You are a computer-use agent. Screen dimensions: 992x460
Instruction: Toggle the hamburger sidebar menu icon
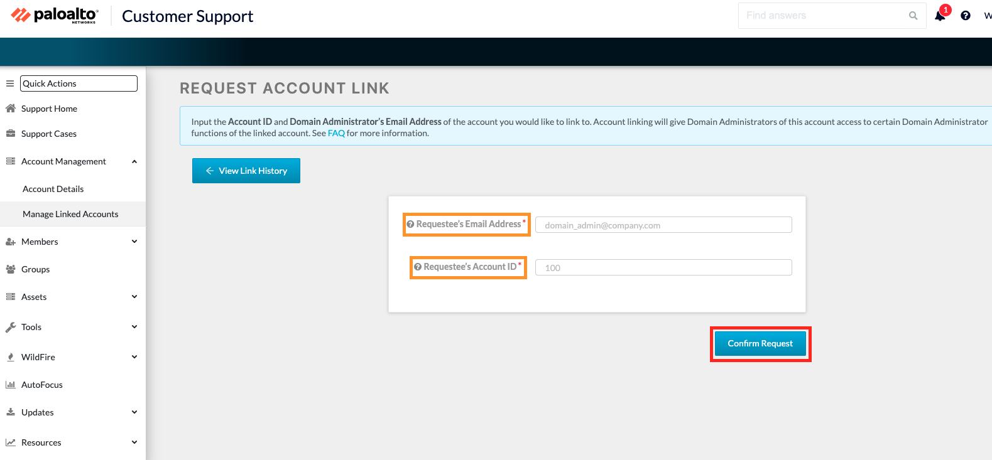click(10, 83)
